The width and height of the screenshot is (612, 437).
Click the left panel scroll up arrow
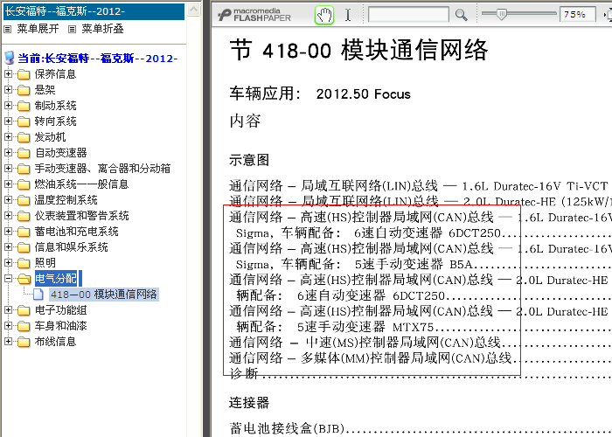193,9
